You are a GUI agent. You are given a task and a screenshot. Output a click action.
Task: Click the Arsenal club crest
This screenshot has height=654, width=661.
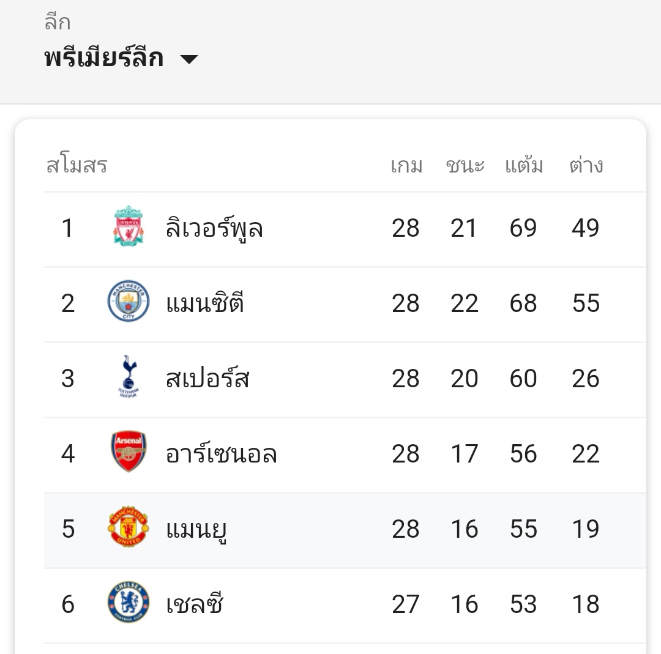pos(129,453)
